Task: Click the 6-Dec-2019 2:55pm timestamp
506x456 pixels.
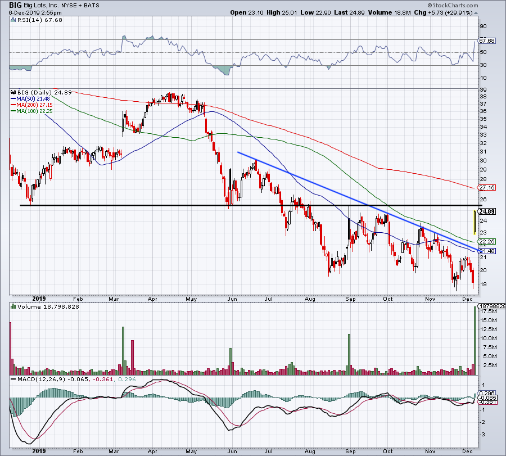Action: tap(35, 13)
